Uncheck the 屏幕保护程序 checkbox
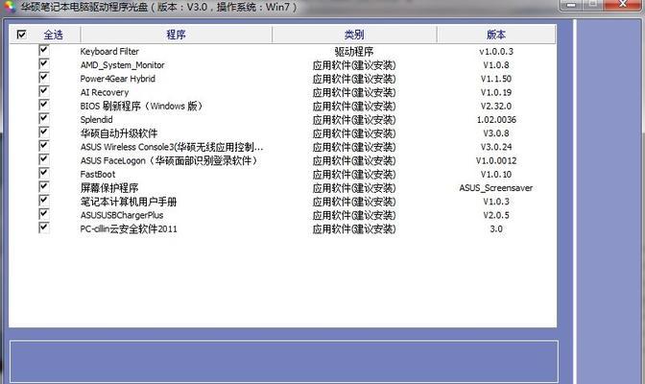The image size is (645, 384). point(44,186)
